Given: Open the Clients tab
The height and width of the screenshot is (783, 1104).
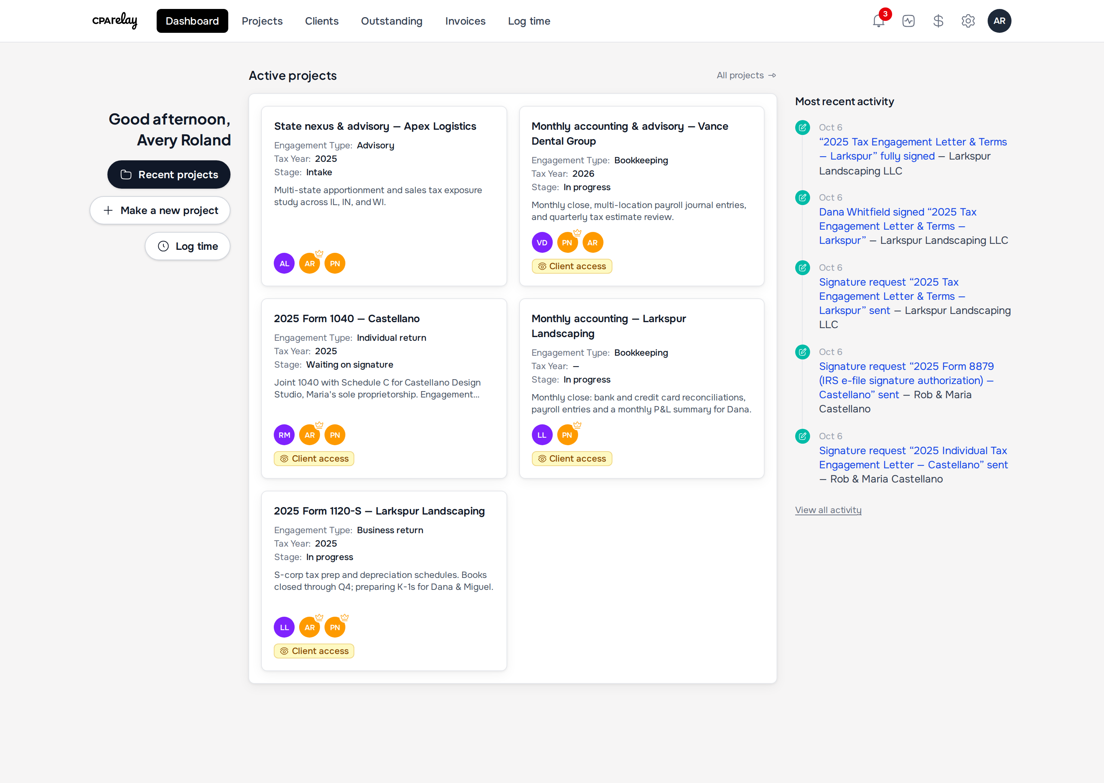Looking at the screenshot, I should (322, 21).
